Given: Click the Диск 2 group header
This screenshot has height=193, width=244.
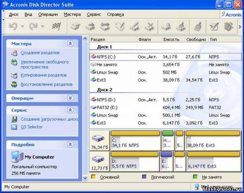Looking at the screenshot, I should click(104, 90).
